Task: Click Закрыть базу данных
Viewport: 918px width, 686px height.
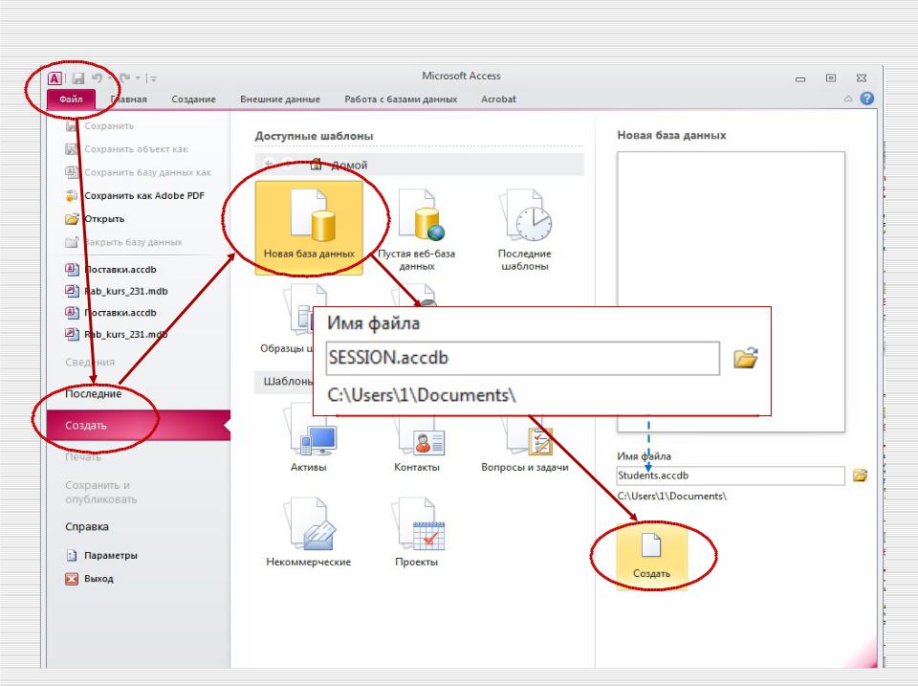Action: (x=133, y=242)
